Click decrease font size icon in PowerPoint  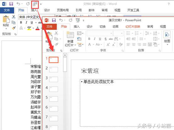[114, 45]
